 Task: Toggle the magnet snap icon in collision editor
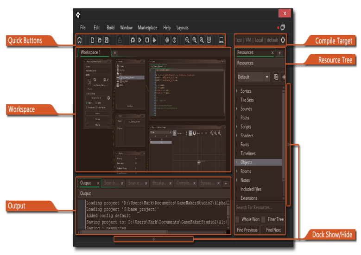tap(194, 133)
